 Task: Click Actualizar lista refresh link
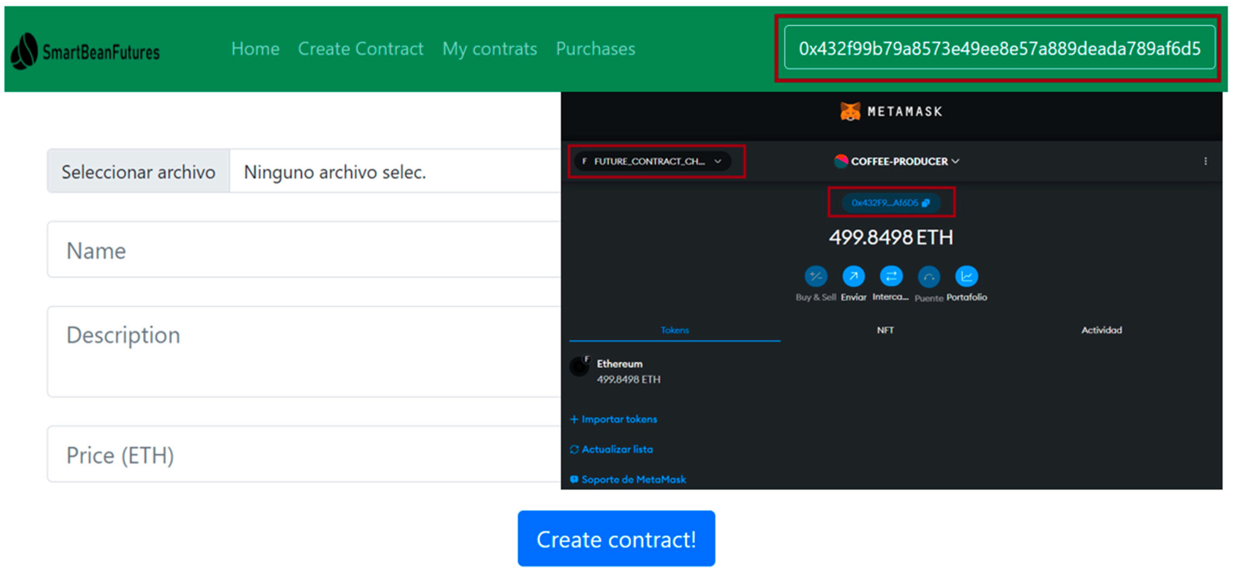pos(612,449)
